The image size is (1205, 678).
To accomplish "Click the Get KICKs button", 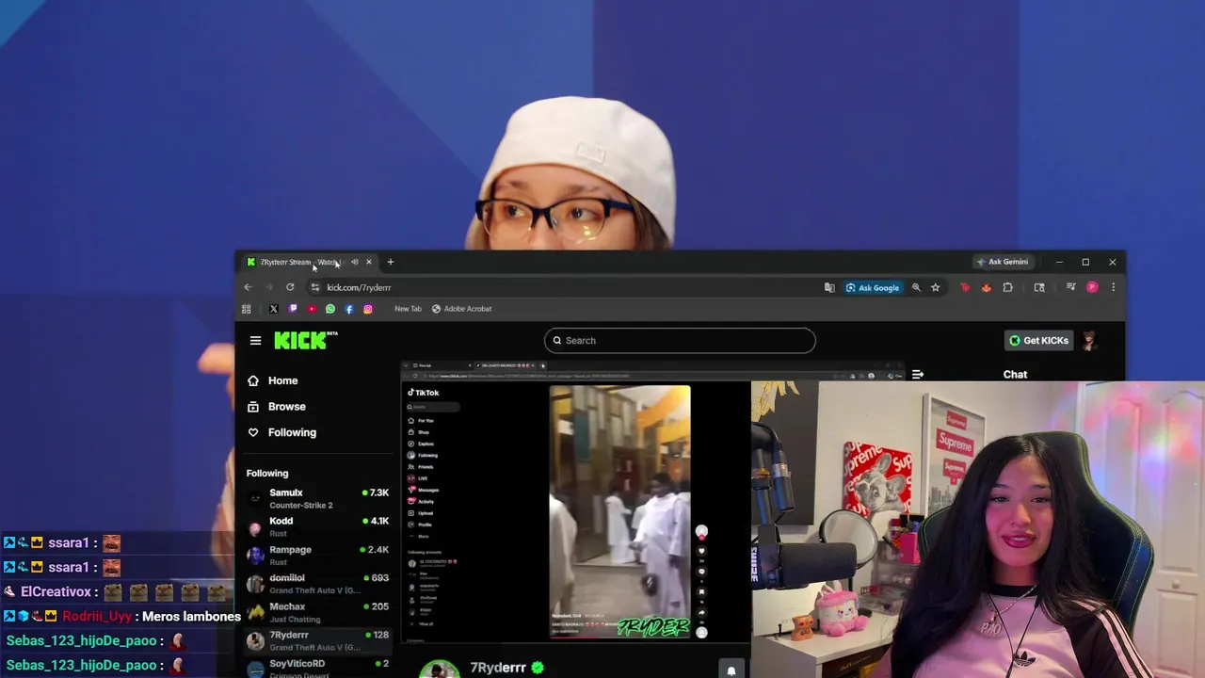I will point(1038,341).
